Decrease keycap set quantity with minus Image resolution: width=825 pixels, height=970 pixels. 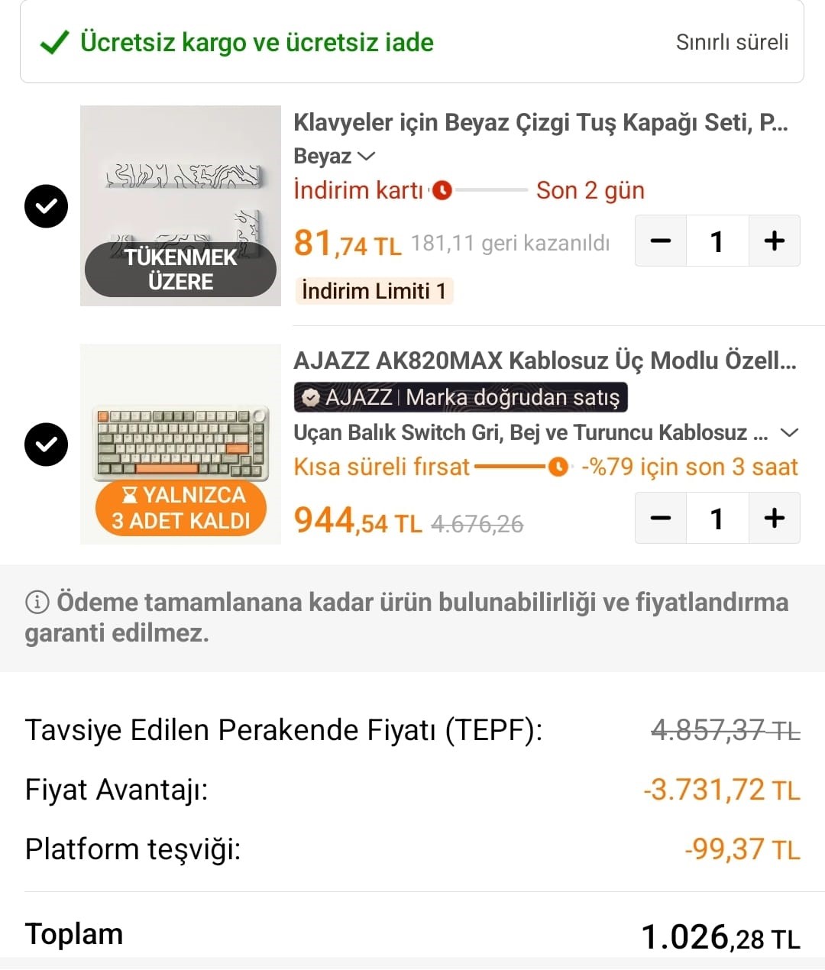pos(661,241)
